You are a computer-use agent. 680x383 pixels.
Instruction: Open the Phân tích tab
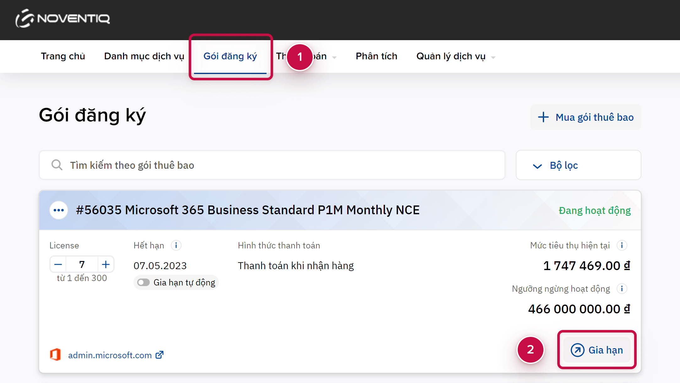376,56
